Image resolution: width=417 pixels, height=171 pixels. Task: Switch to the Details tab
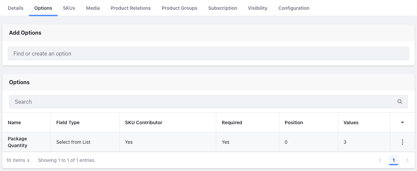pos(15,8)
